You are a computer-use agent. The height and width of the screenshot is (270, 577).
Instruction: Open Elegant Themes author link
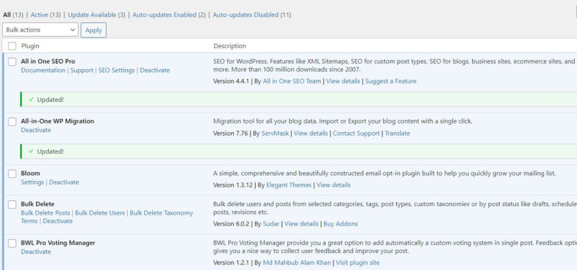coord(289,185)
